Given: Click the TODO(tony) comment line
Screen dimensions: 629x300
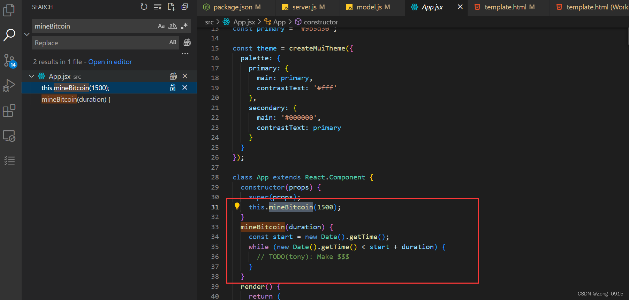Looking at the screenshot, I should click(303, 257).
